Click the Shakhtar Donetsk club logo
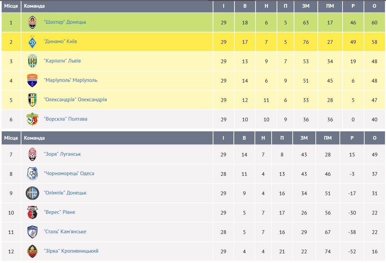This screenshot has width=386, height=263. (x=32, y=22)
